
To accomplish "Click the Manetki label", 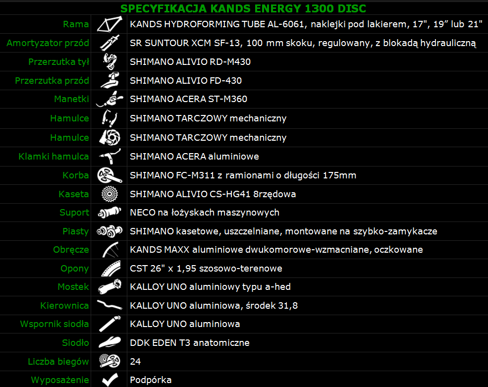I will pyautogui.click(x=71, y=99).
